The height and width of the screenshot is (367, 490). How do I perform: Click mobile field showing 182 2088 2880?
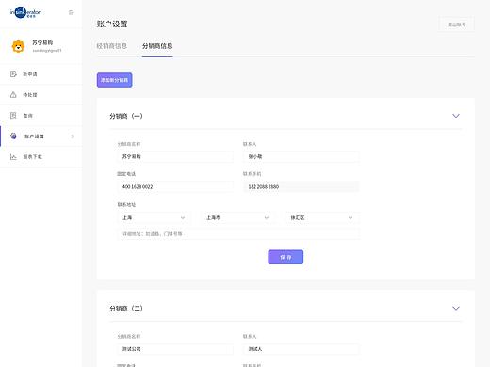(x=301, y=186)
